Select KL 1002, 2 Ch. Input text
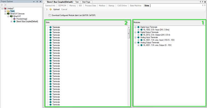207x108 pixels. 156,30
